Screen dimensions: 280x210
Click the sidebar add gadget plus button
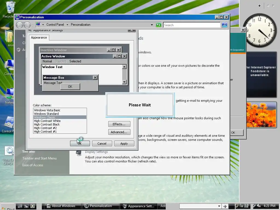(x=259, y=6)
